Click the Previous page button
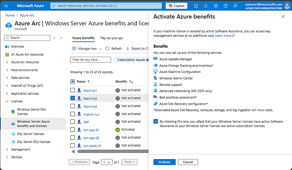292x170 pixels. click(x=79, y=162)
